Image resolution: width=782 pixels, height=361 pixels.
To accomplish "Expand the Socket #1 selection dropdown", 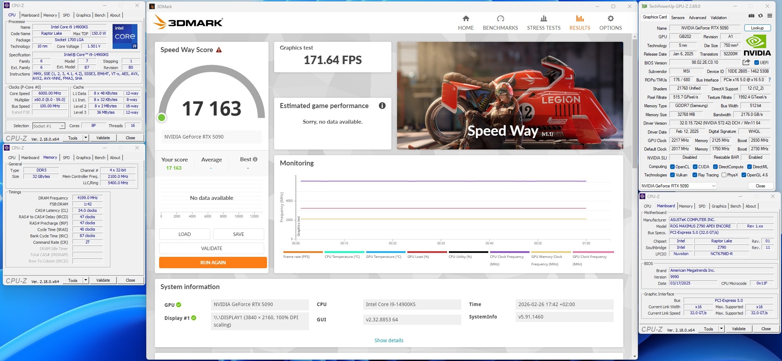I will [x=62, y=126].
